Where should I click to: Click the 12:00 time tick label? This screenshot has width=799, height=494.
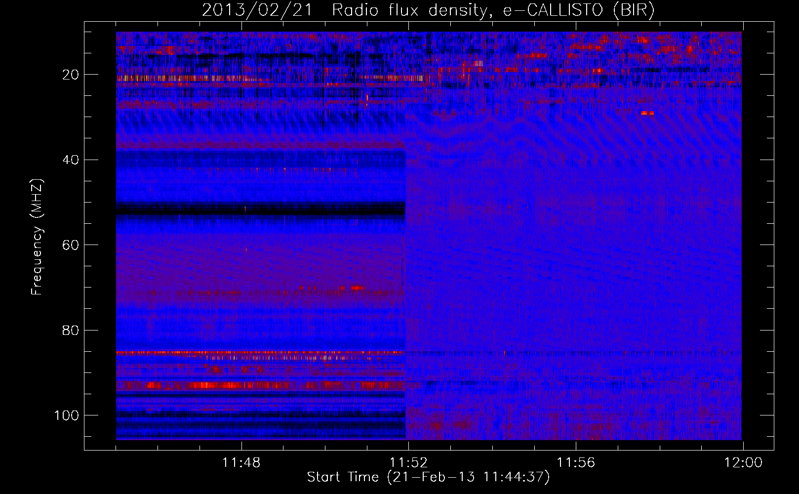point(743,463)
